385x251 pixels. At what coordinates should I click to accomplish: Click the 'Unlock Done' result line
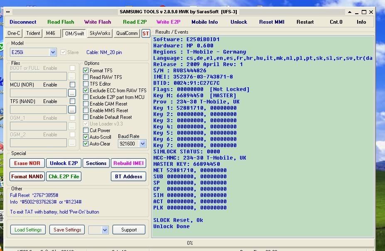pyautogui.click(x=172, y=226)
